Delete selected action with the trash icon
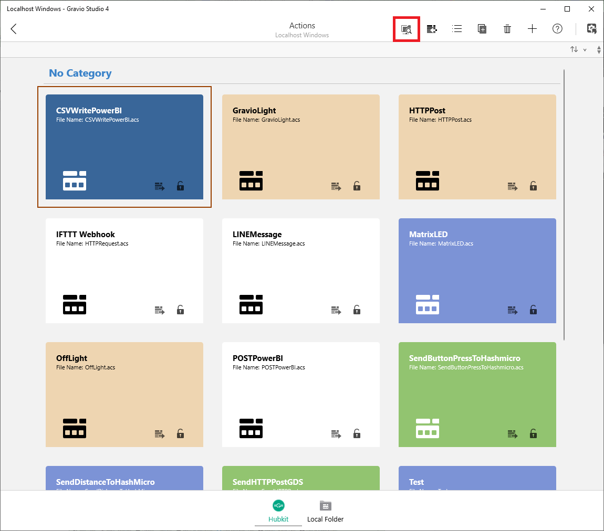 pyautogui.click(x=507, y=29)
